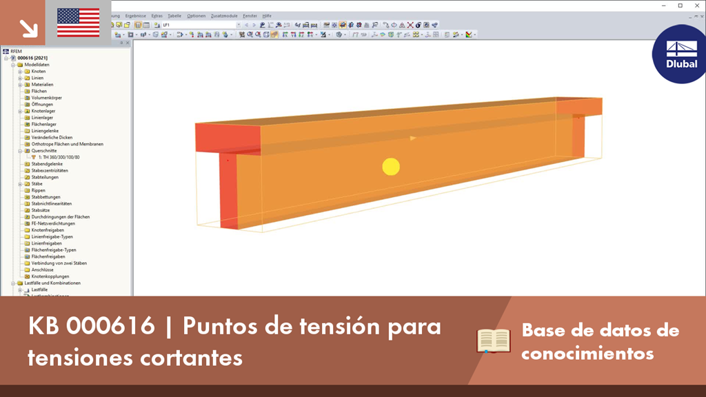Select the Flächenlager tree item
This screenshot has width=706, height=397.
[43, 124]
